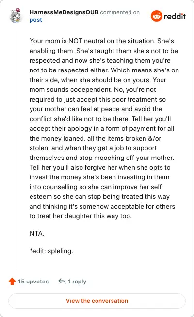194x317 pixels.
Task: Click the "commented on" header text
Action: coord(120,12)
